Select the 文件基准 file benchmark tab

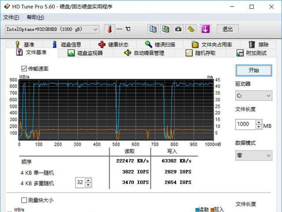pyautogui.click(x=31, y=52)
